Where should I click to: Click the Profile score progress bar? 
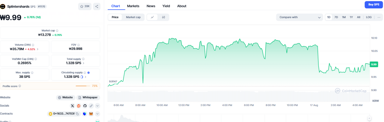(x=83, y=86)
